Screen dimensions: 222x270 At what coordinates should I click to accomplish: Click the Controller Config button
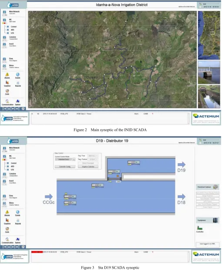tap(65, 167)
